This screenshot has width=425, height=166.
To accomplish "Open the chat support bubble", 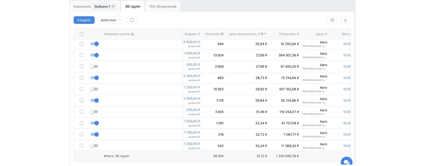I will 346,162.
